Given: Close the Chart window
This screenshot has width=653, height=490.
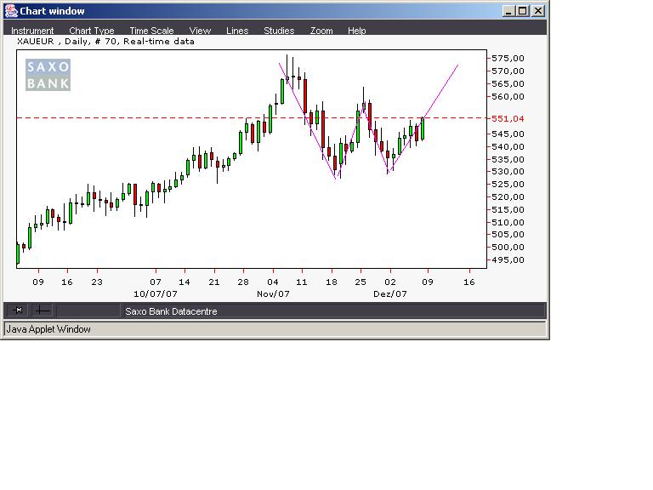Looking at the screenshot, I should (537, 11).
